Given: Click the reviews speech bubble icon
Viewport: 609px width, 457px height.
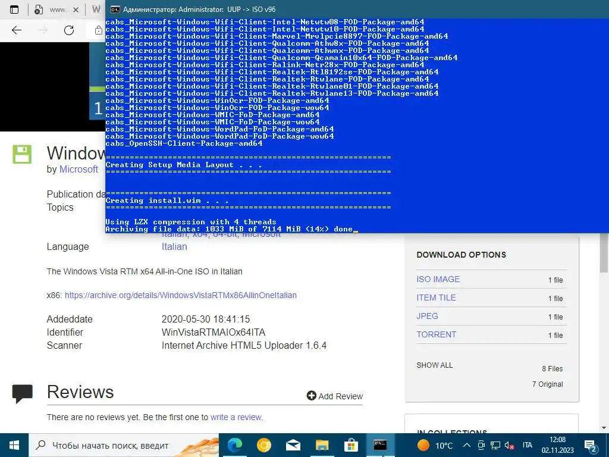Looking at the screenshot, I should pyautogui.click(x=22, y=394).
